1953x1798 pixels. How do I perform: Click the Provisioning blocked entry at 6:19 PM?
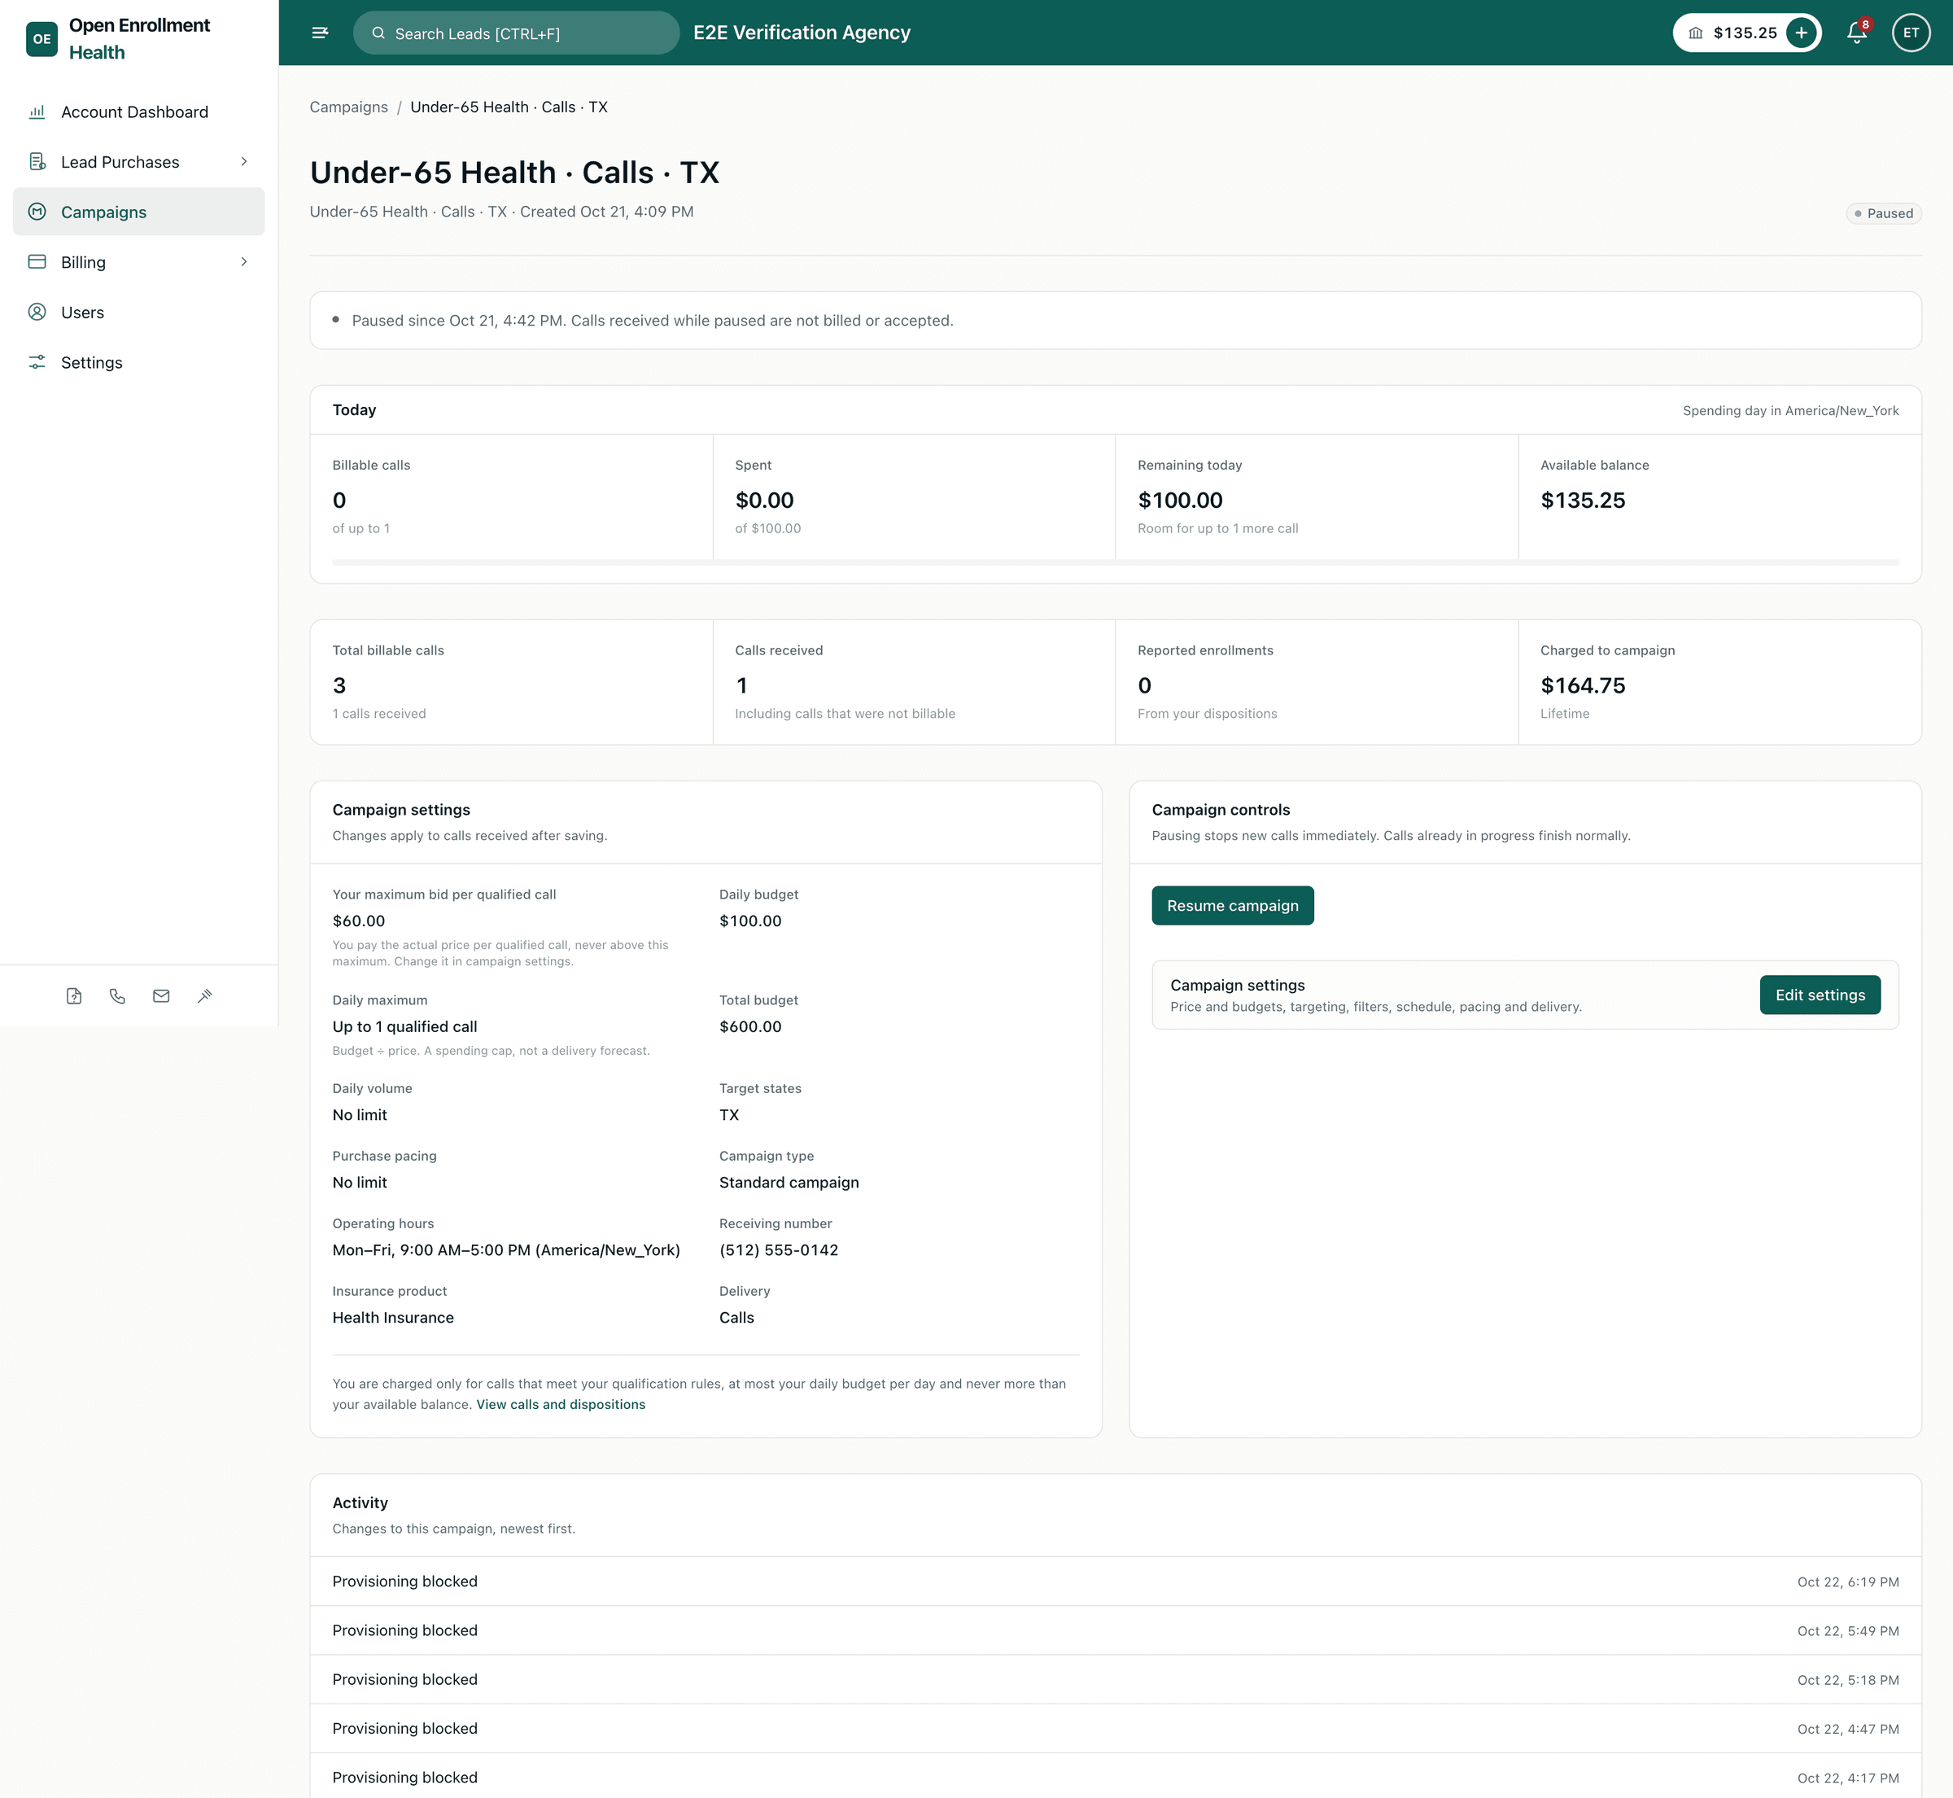click(x=1115, y=1582)
